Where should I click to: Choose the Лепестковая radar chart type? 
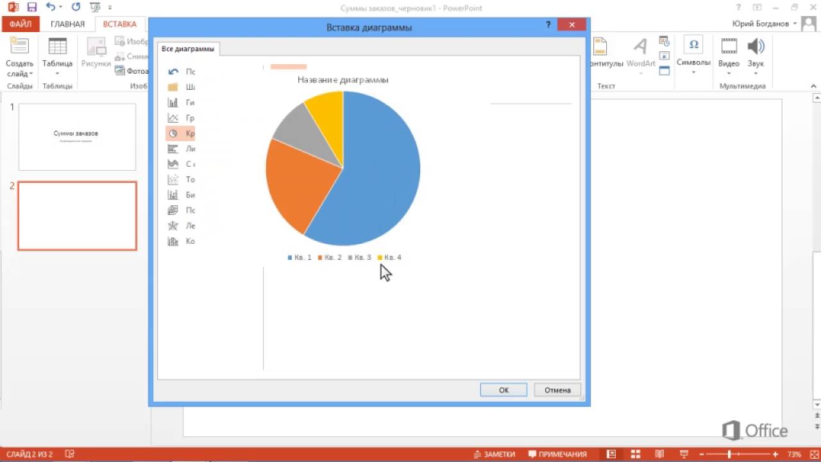[x=180, y=226]
